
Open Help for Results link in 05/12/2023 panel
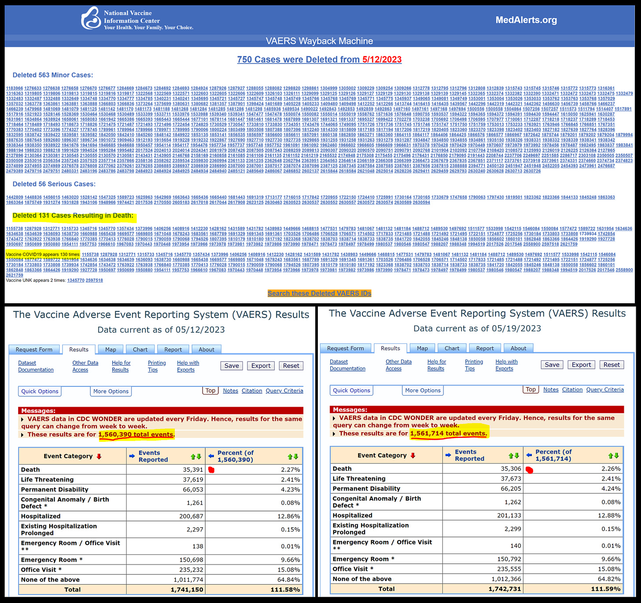click(121, 366)
